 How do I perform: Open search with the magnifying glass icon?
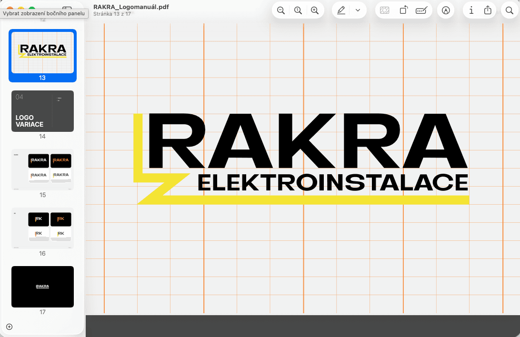(510, 10)
